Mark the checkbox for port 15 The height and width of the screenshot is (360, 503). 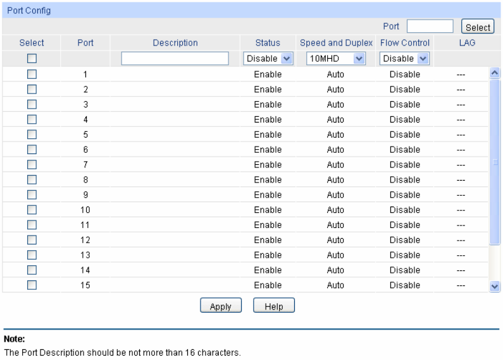point(32,285)
